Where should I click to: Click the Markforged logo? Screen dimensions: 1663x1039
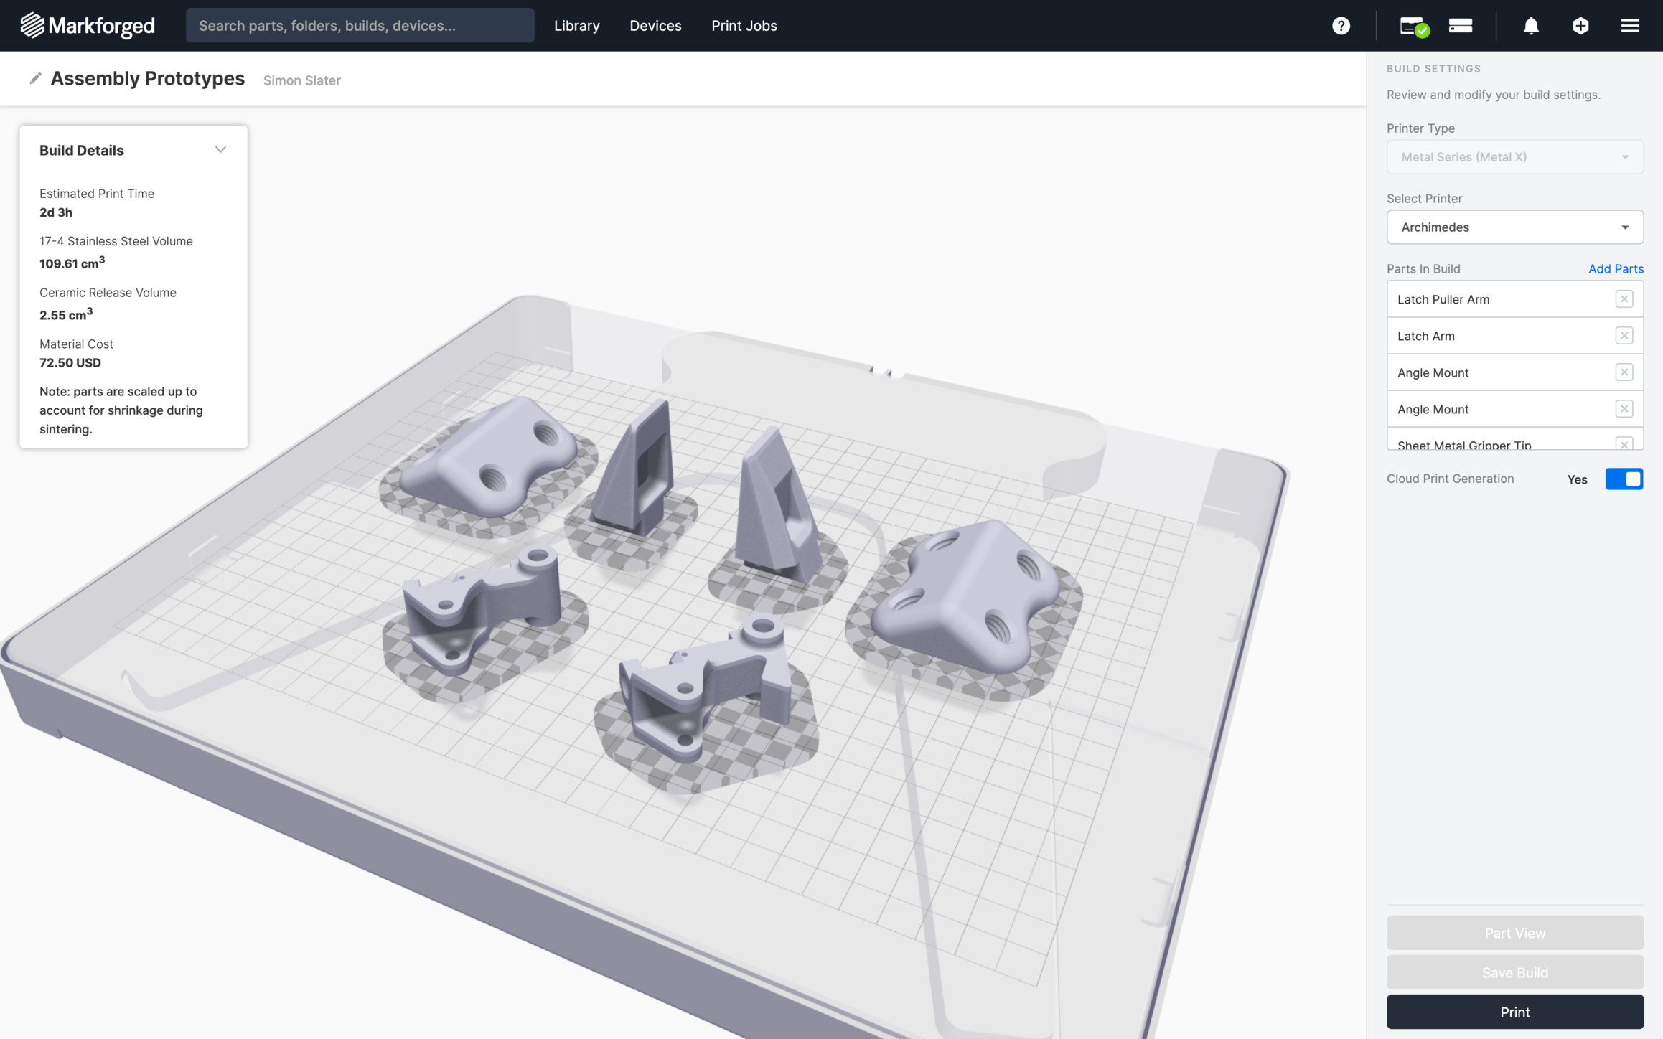(87, 26)
